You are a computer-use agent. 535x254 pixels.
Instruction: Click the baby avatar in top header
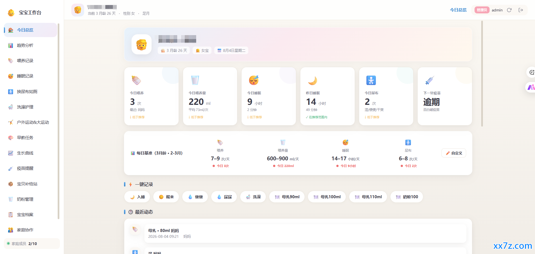78,10
